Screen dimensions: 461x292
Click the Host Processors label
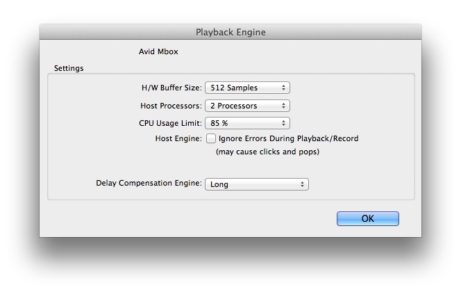(x=171, y=106)
